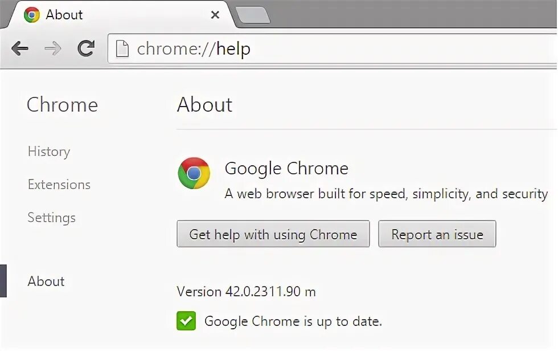
Task: Click the Report an issue button
Action: [437, 234]
